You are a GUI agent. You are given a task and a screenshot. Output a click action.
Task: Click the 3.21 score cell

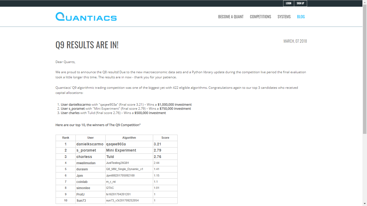coord(165,144)
